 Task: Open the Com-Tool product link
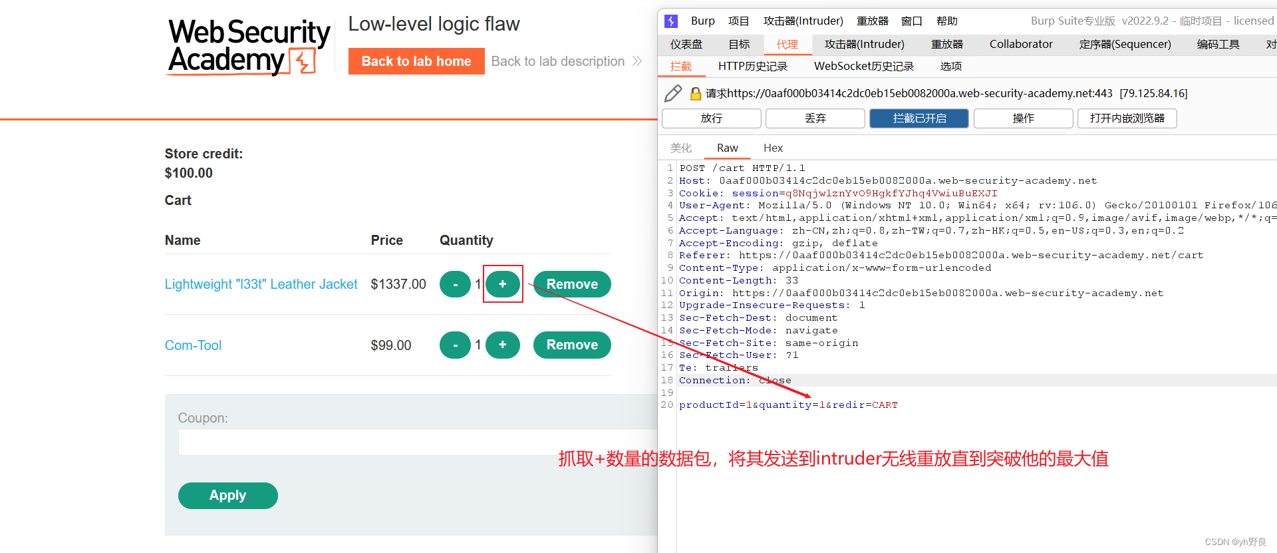pos(193,345)
